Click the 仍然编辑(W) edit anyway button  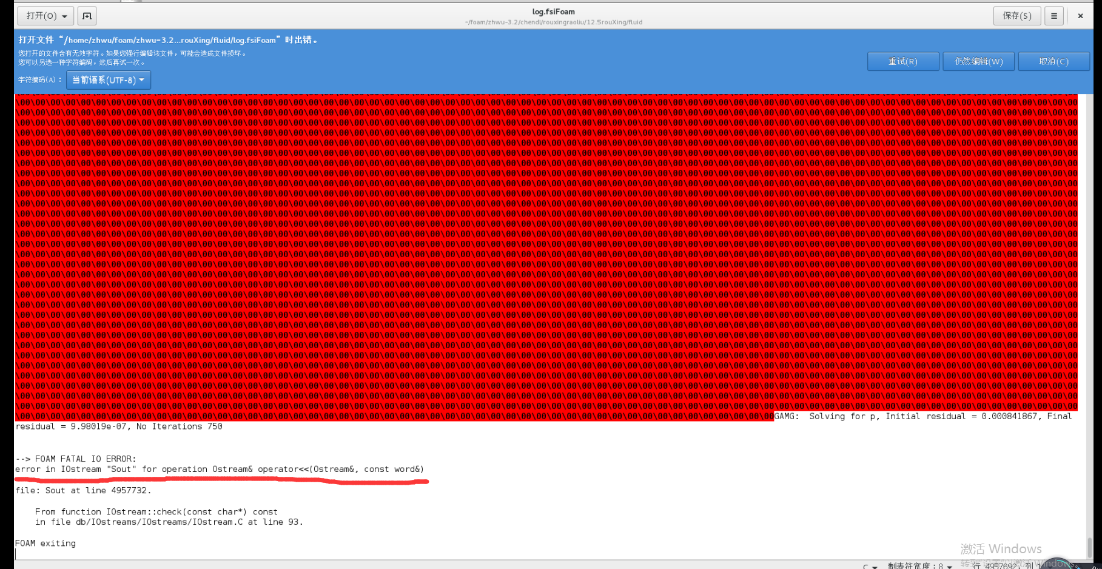[978, 61]
